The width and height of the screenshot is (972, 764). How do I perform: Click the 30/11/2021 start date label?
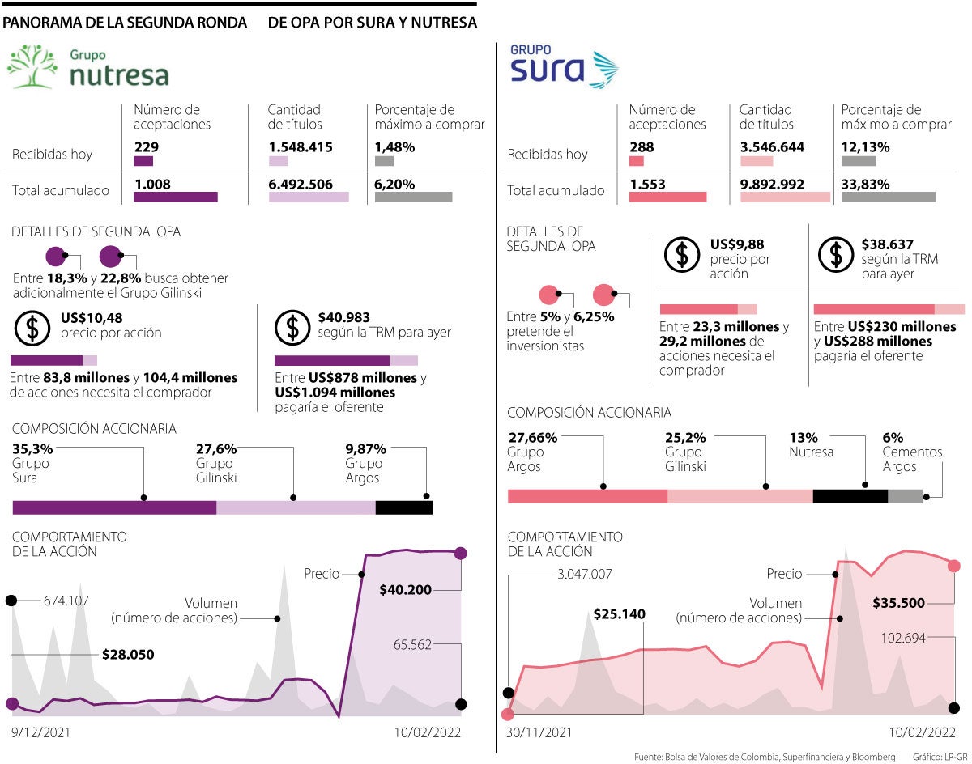(x=539, y=733)
